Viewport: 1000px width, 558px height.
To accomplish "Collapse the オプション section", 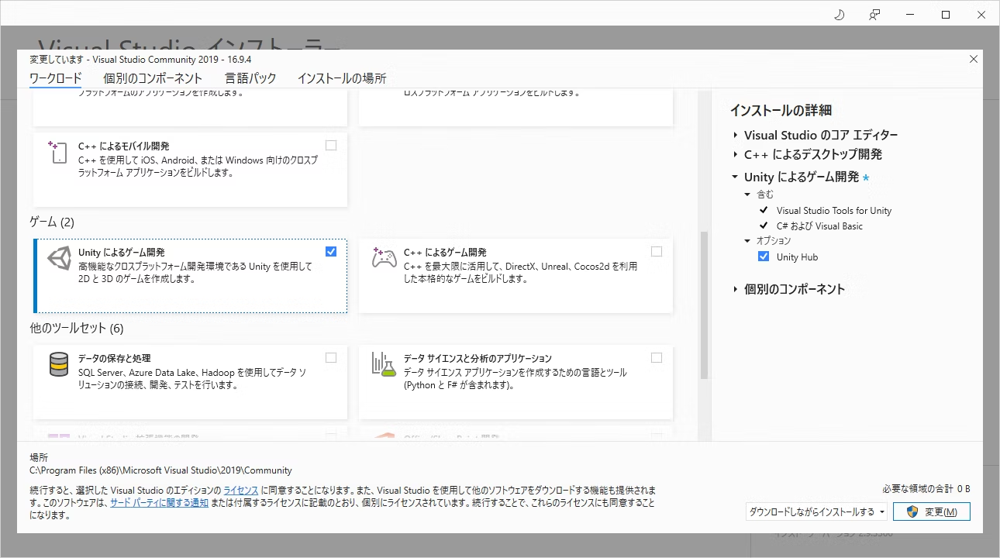I will pos(748,241).
